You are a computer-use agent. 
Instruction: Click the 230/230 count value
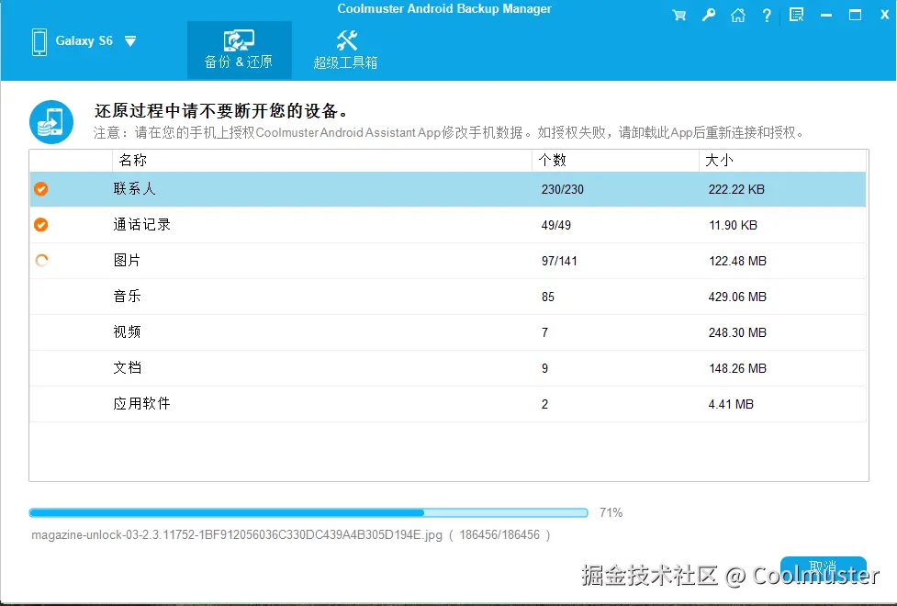[x=562, y=189]
